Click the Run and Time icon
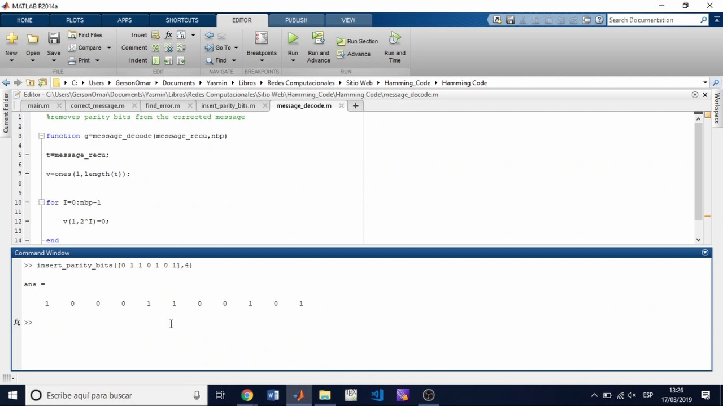723x406 pixels. pyautogui.click(x=395, y=38)
